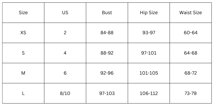Click hip size 93-97 cell

[x=149, y=33]
